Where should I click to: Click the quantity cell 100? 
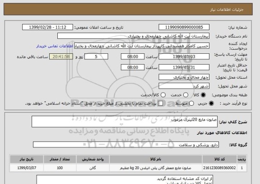[60, 168]
